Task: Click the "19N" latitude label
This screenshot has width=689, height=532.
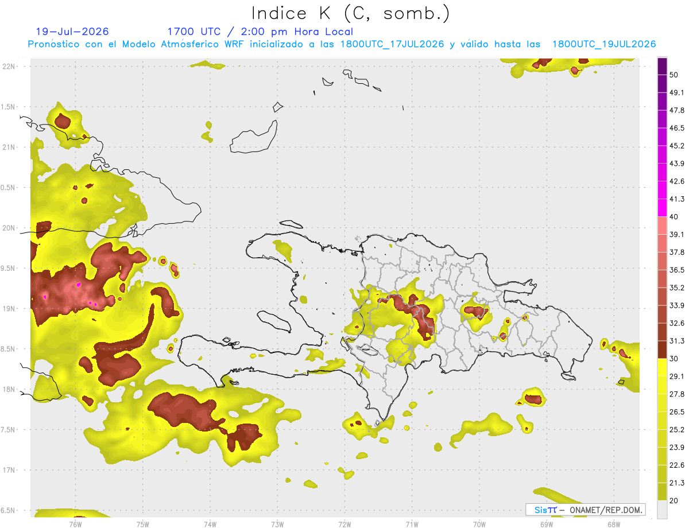Action: coord(9,309)
